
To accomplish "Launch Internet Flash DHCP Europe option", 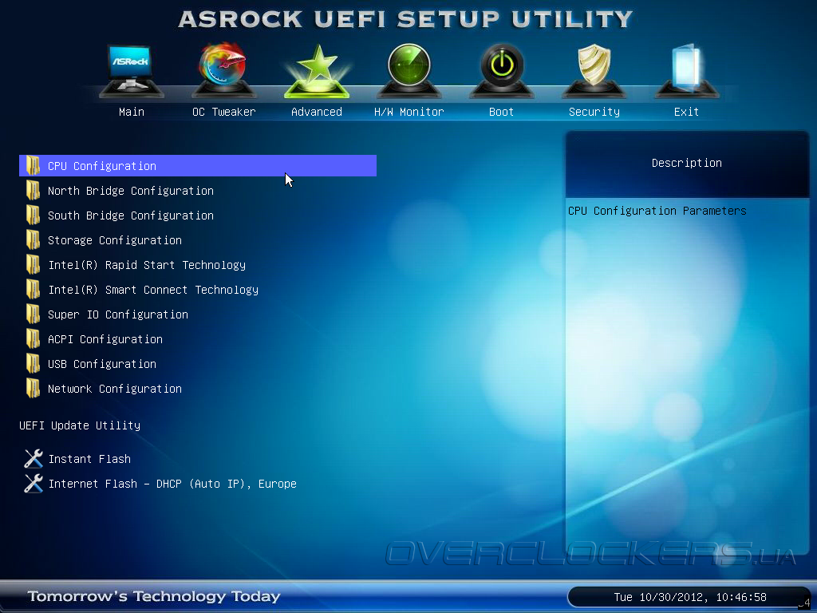I will pos(172,484).
